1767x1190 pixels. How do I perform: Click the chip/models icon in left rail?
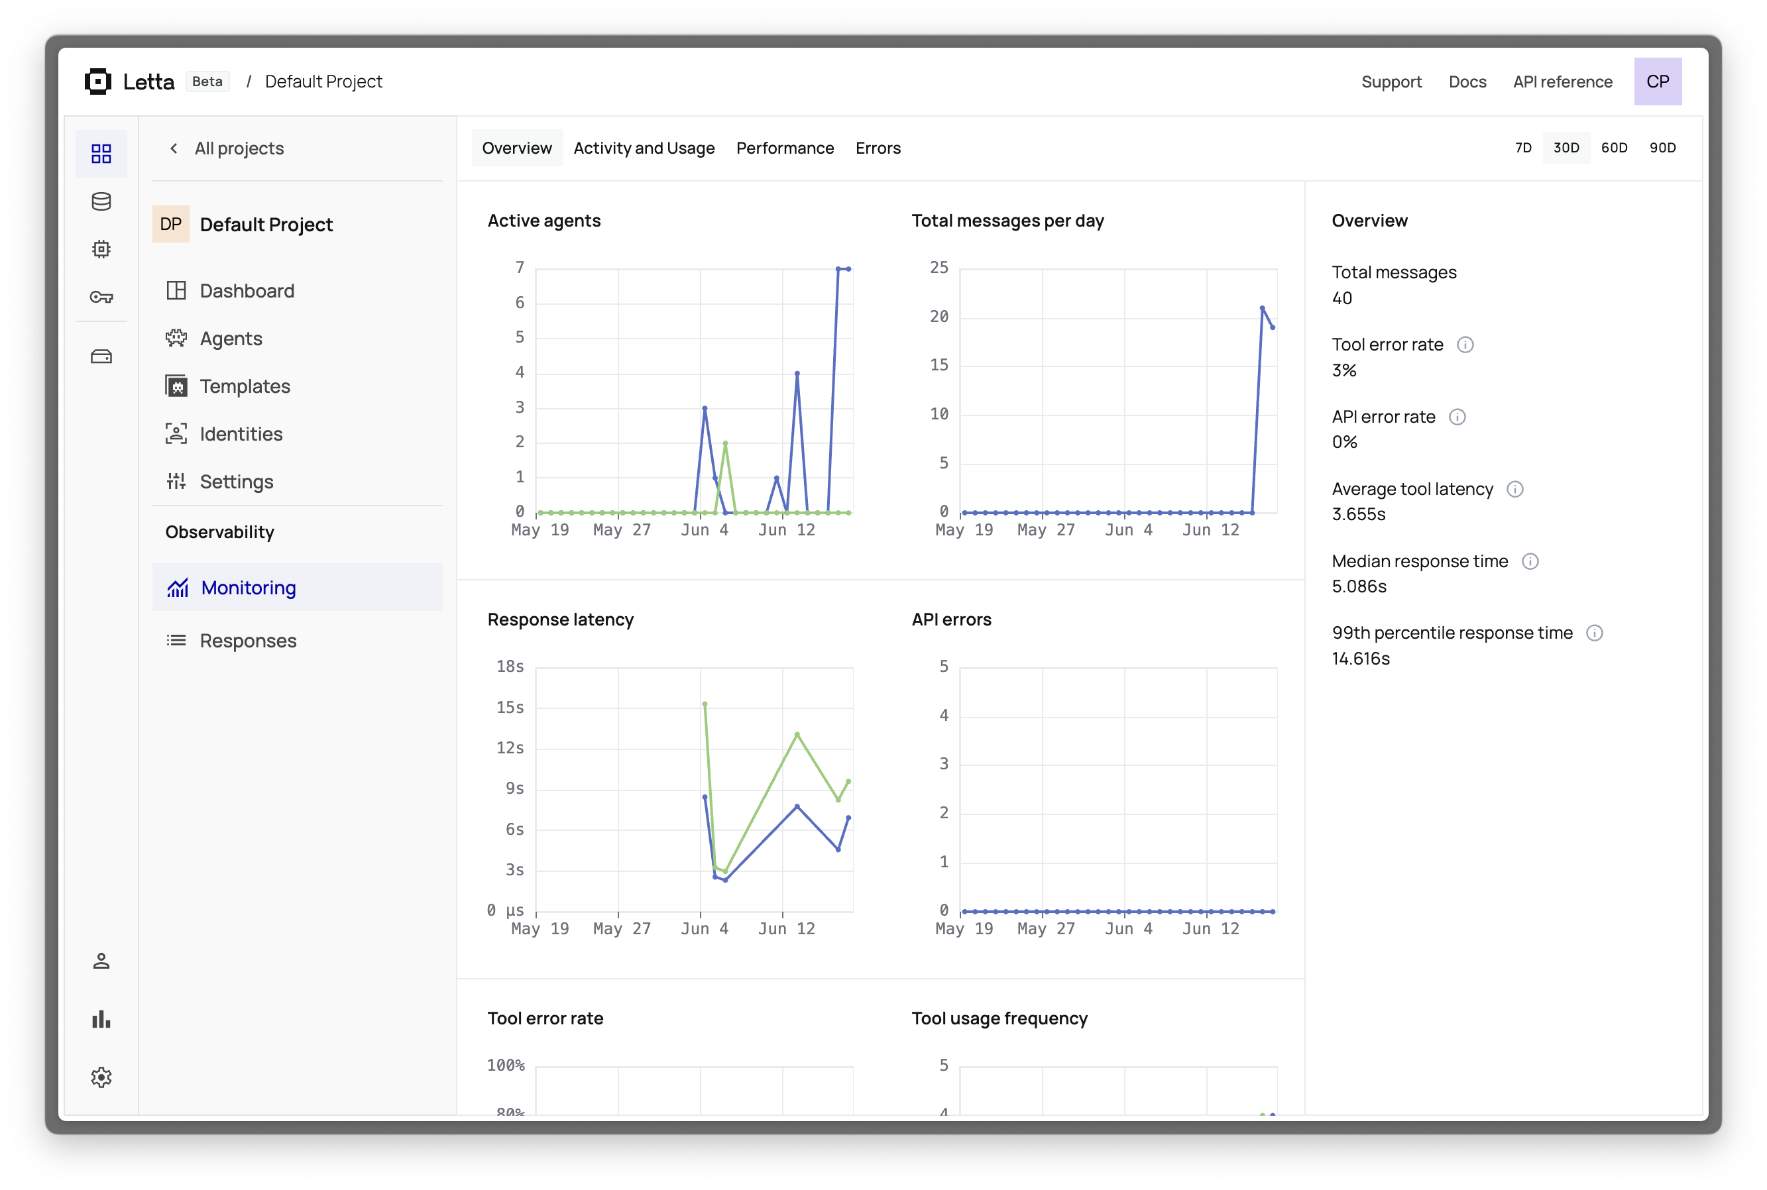101,249
